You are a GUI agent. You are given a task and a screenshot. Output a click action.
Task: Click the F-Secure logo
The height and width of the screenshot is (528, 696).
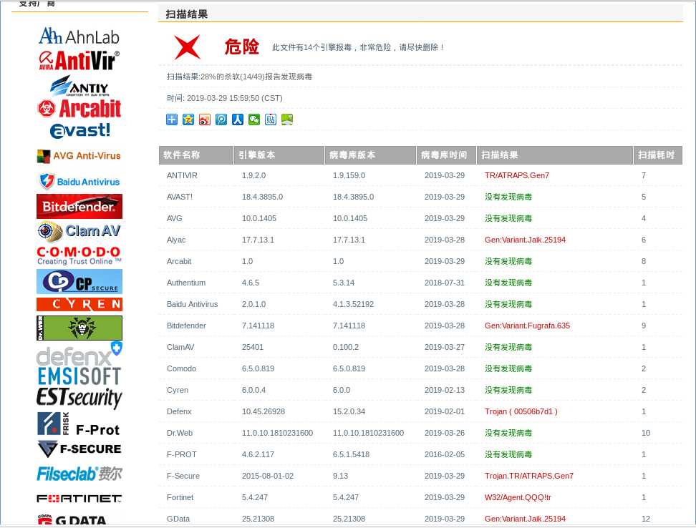tap(79, 449)
